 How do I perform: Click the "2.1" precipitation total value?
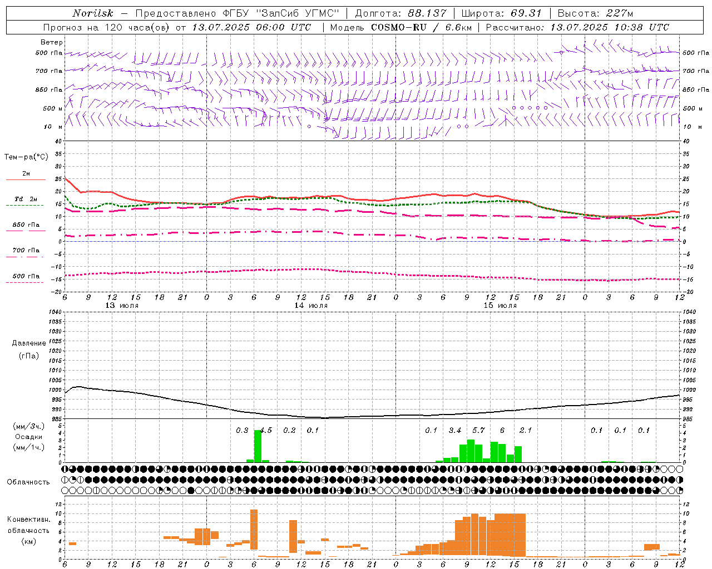point(526,430)
